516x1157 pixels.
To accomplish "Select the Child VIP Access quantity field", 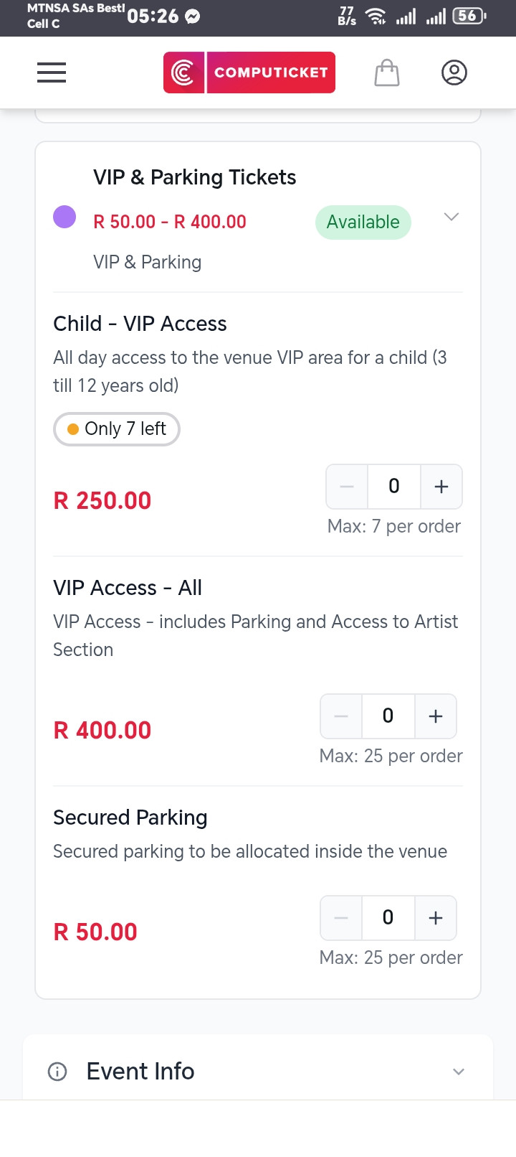I will click(x=393, y=487).
